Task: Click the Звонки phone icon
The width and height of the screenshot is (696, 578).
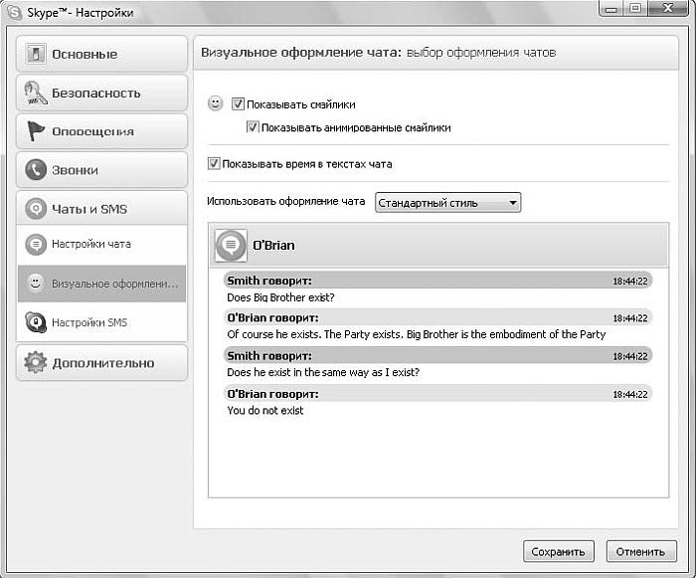Action: [x=36, y=170]
